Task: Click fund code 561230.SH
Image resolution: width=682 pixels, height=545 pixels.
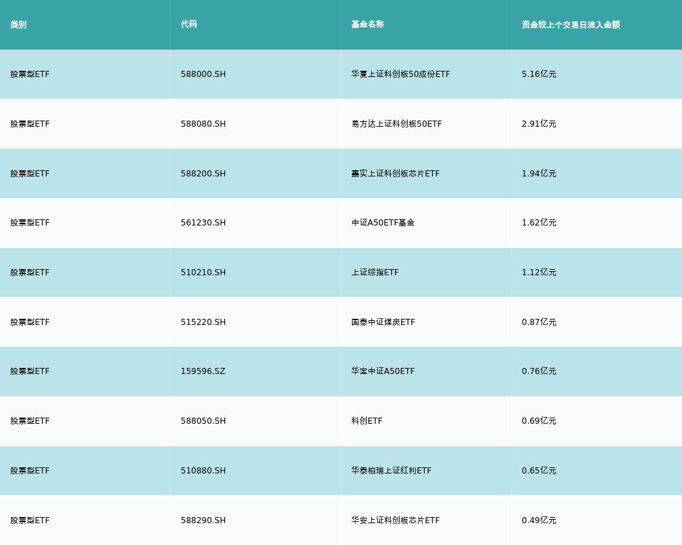Action: pyautogui.click(x=203, y=223)
